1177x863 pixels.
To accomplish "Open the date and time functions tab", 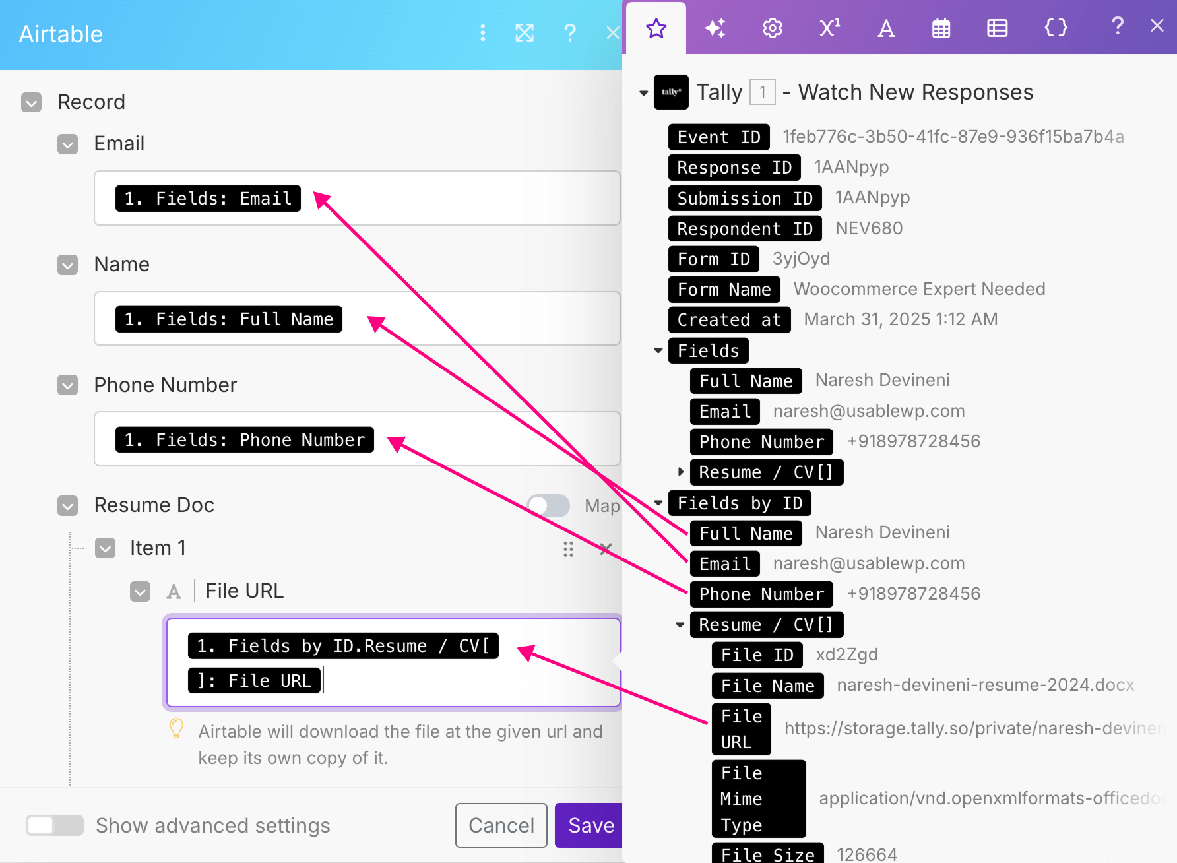I will tap(941, 28).
